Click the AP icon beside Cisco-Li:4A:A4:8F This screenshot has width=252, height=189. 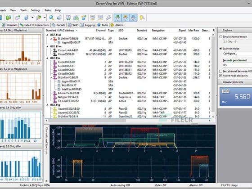55,50
